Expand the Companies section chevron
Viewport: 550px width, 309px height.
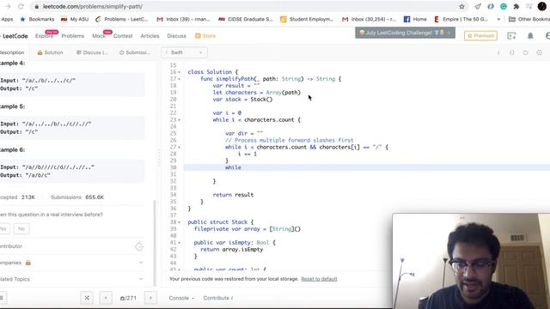(x=141, y=263)
